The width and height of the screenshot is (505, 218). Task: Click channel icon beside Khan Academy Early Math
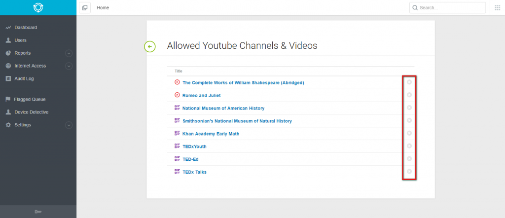coord(177,133)
